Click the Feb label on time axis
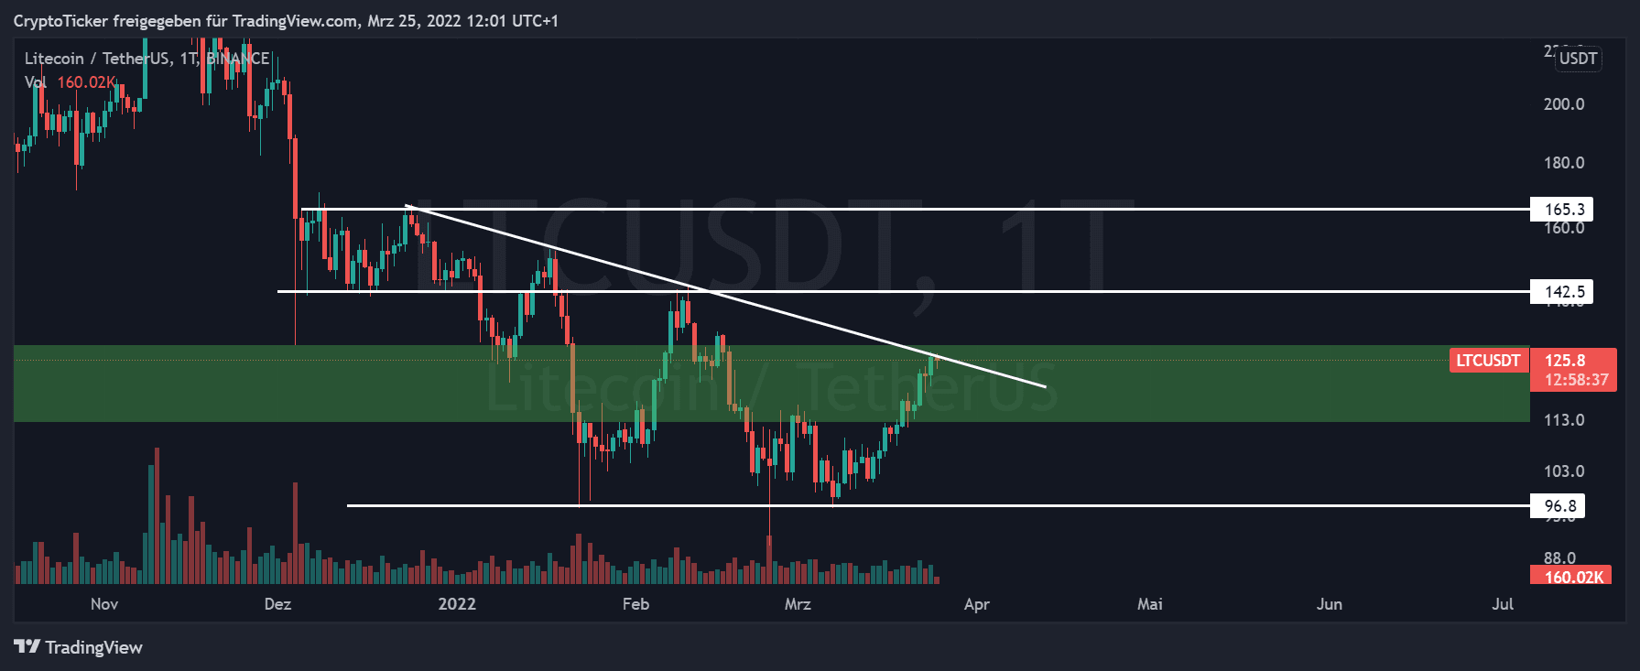 (x=635, y=604)
